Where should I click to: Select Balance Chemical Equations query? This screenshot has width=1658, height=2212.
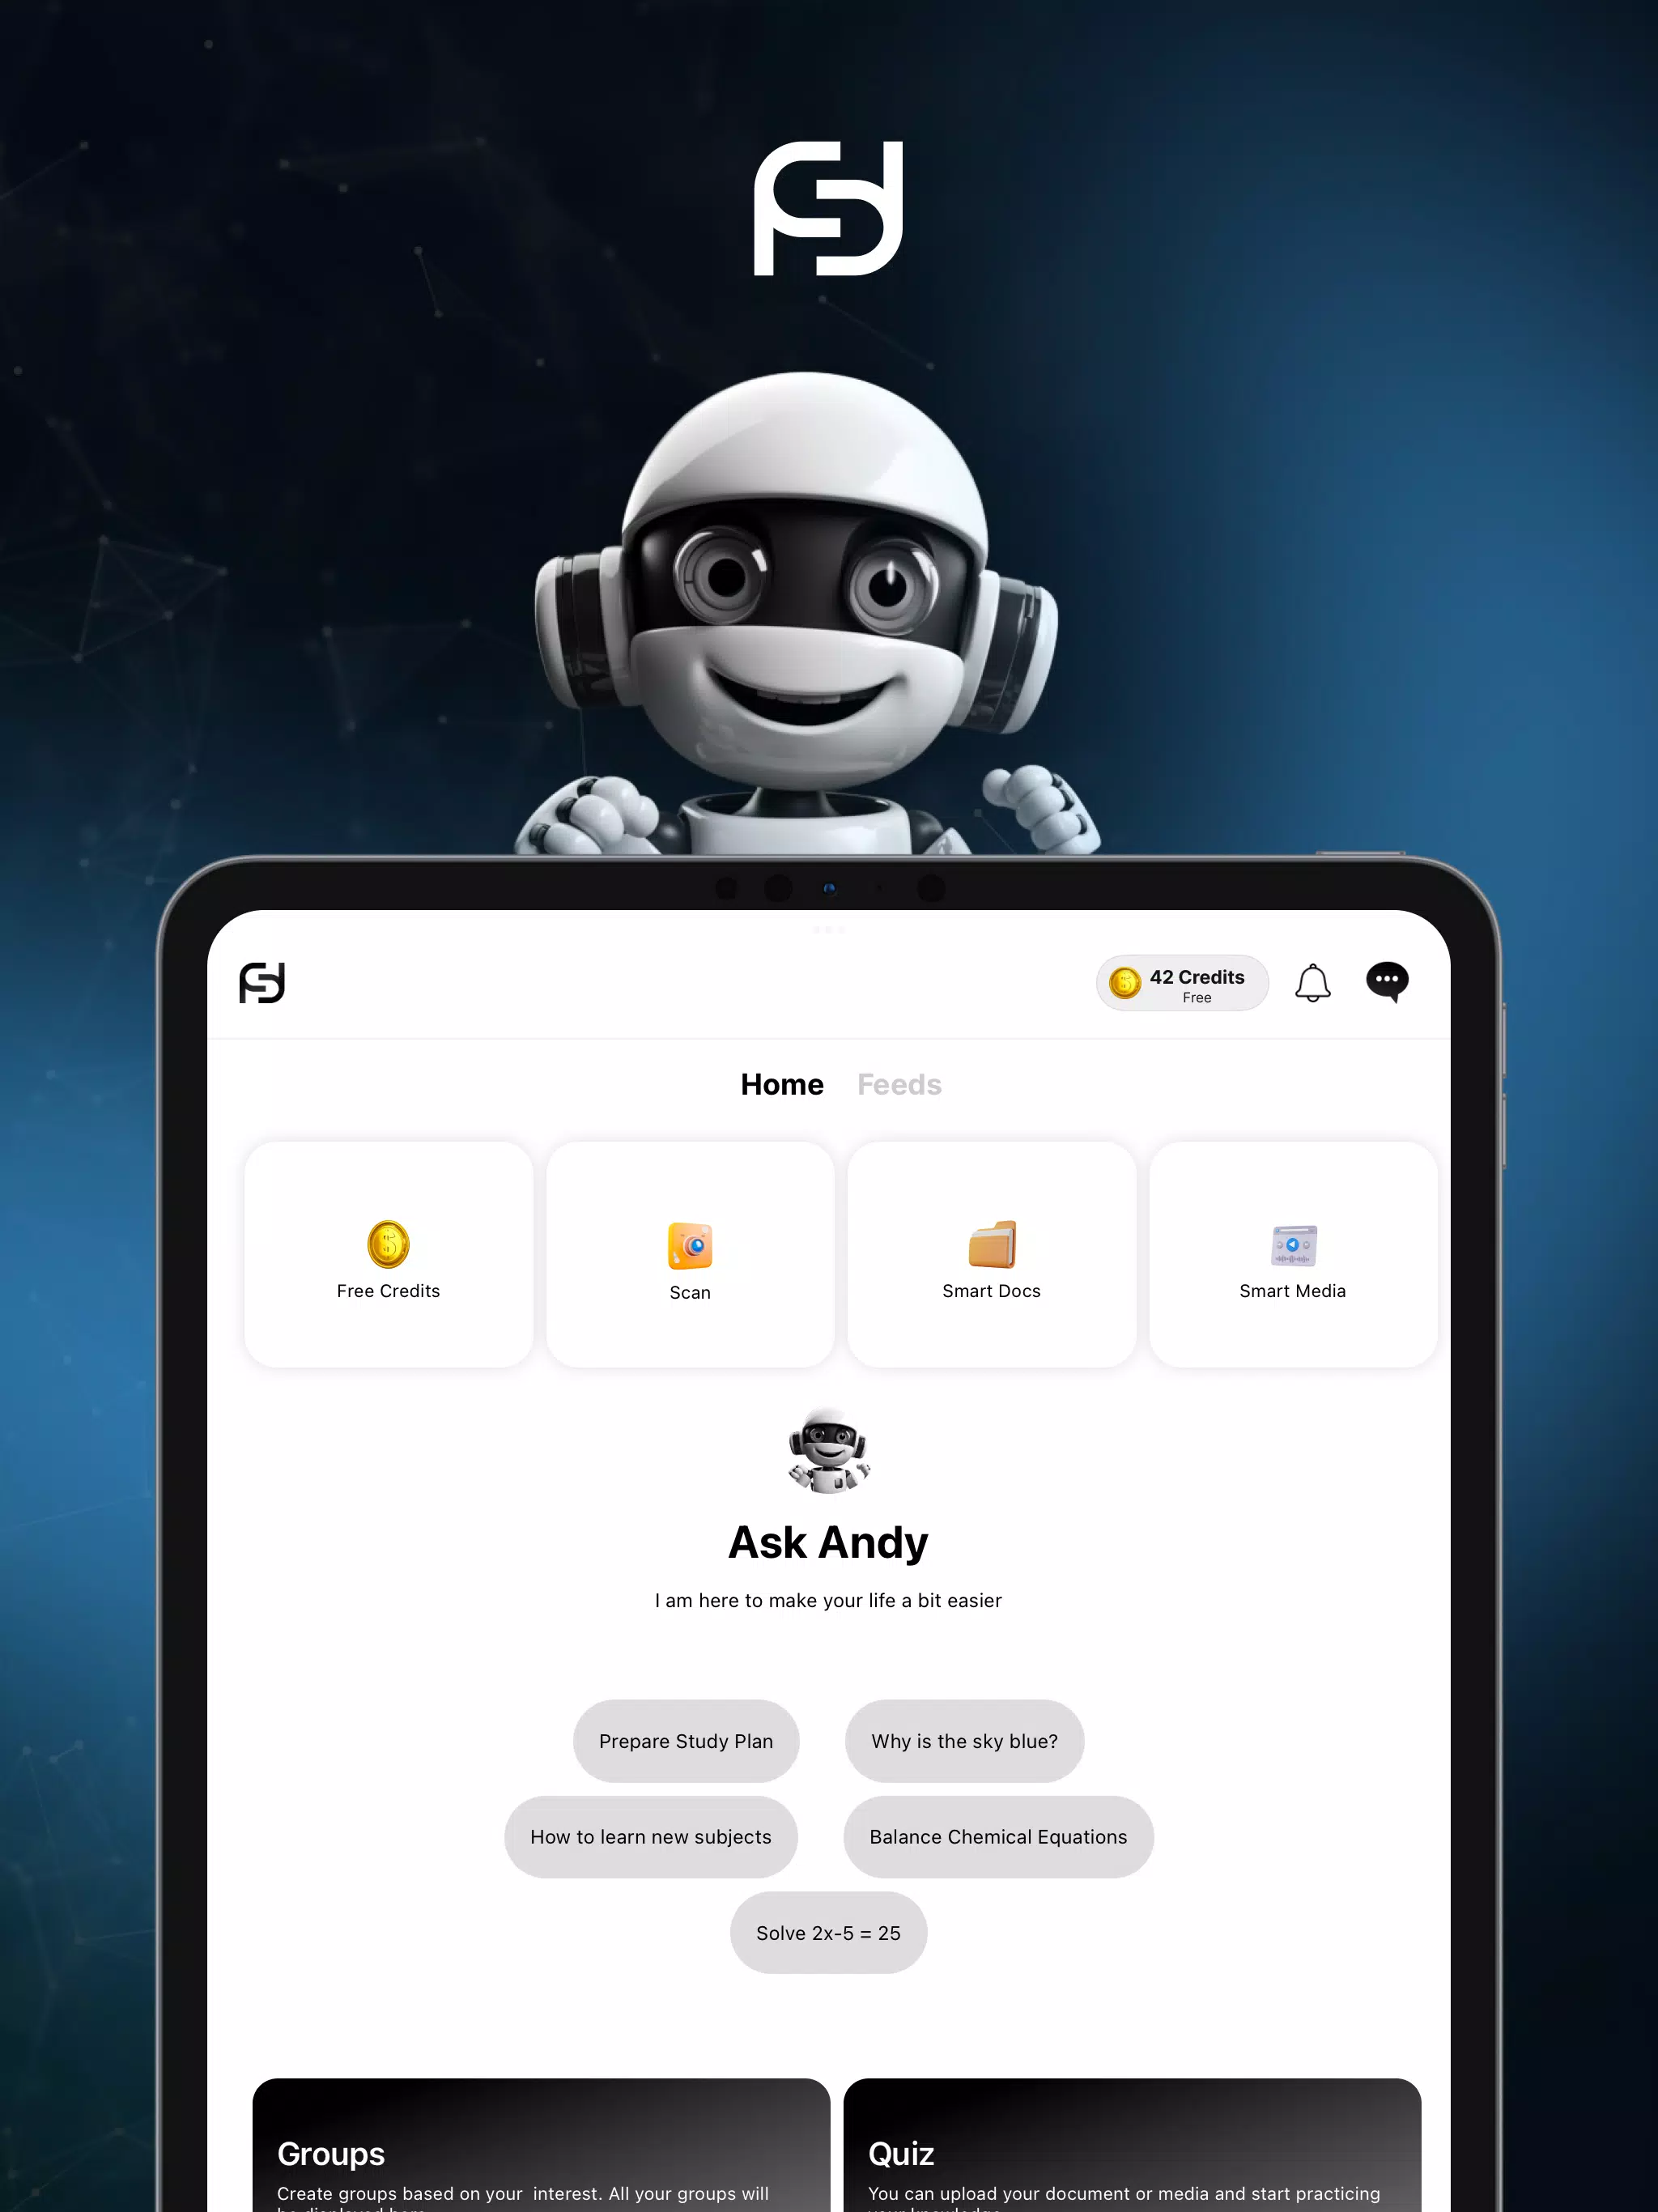click(998, 1836)
